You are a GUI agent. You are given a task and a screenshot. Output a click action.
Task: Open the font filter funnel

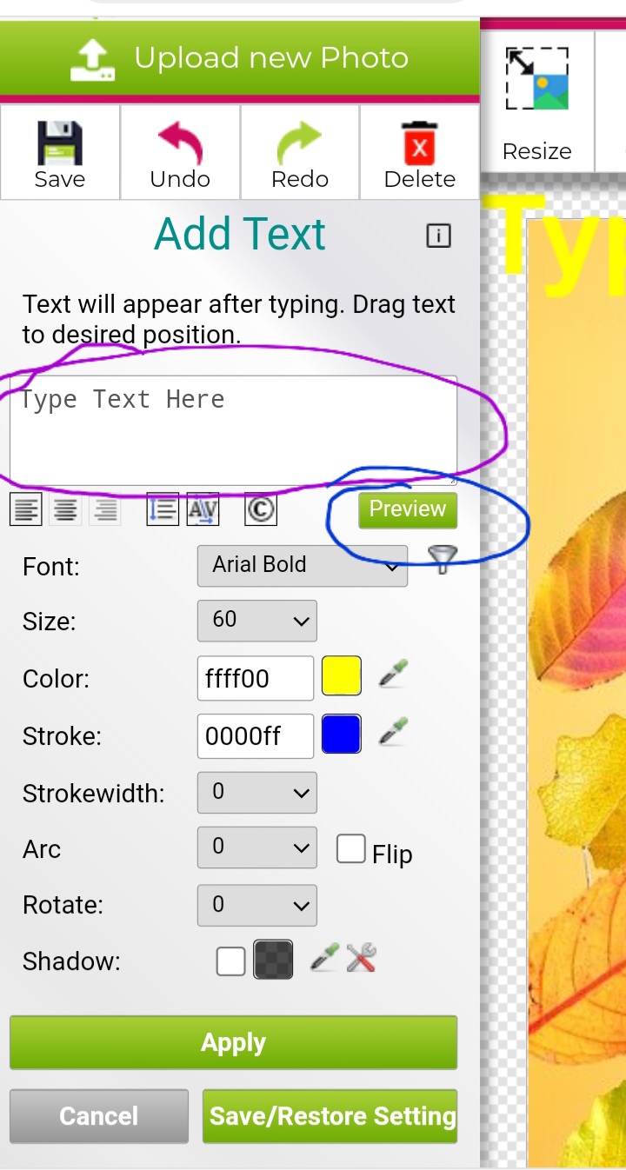(x=443, y=560)
